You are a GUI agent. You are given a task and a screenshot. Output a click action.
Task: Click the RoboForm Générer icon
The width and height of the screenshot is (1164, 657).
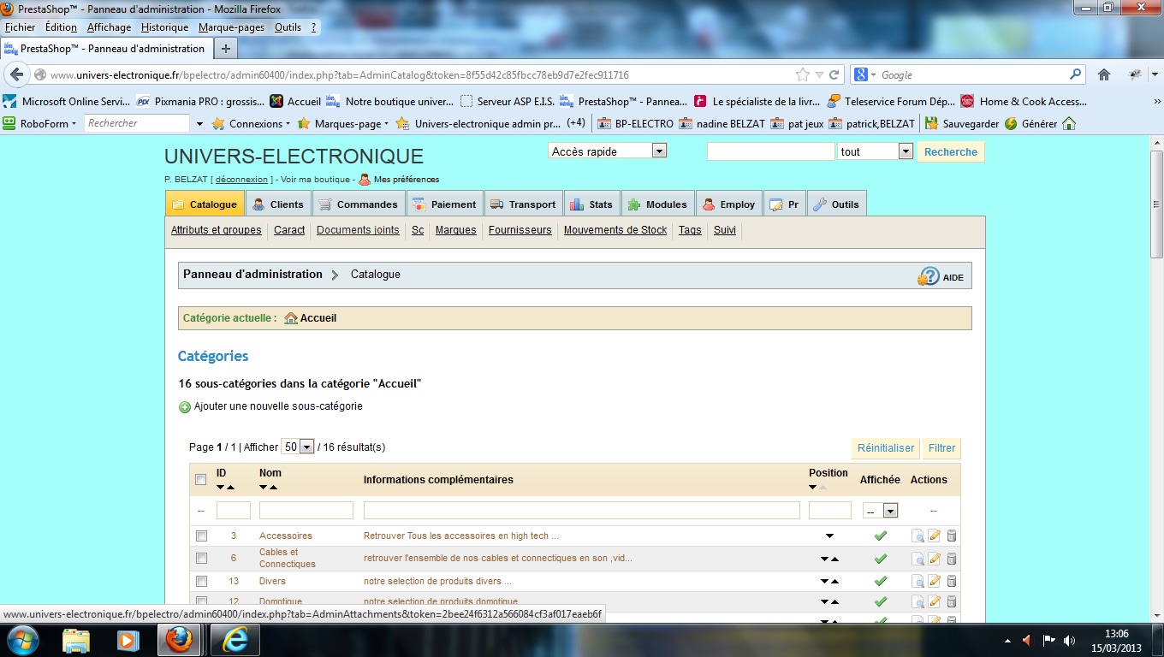pyautogui.click(x=1011, y=123)
